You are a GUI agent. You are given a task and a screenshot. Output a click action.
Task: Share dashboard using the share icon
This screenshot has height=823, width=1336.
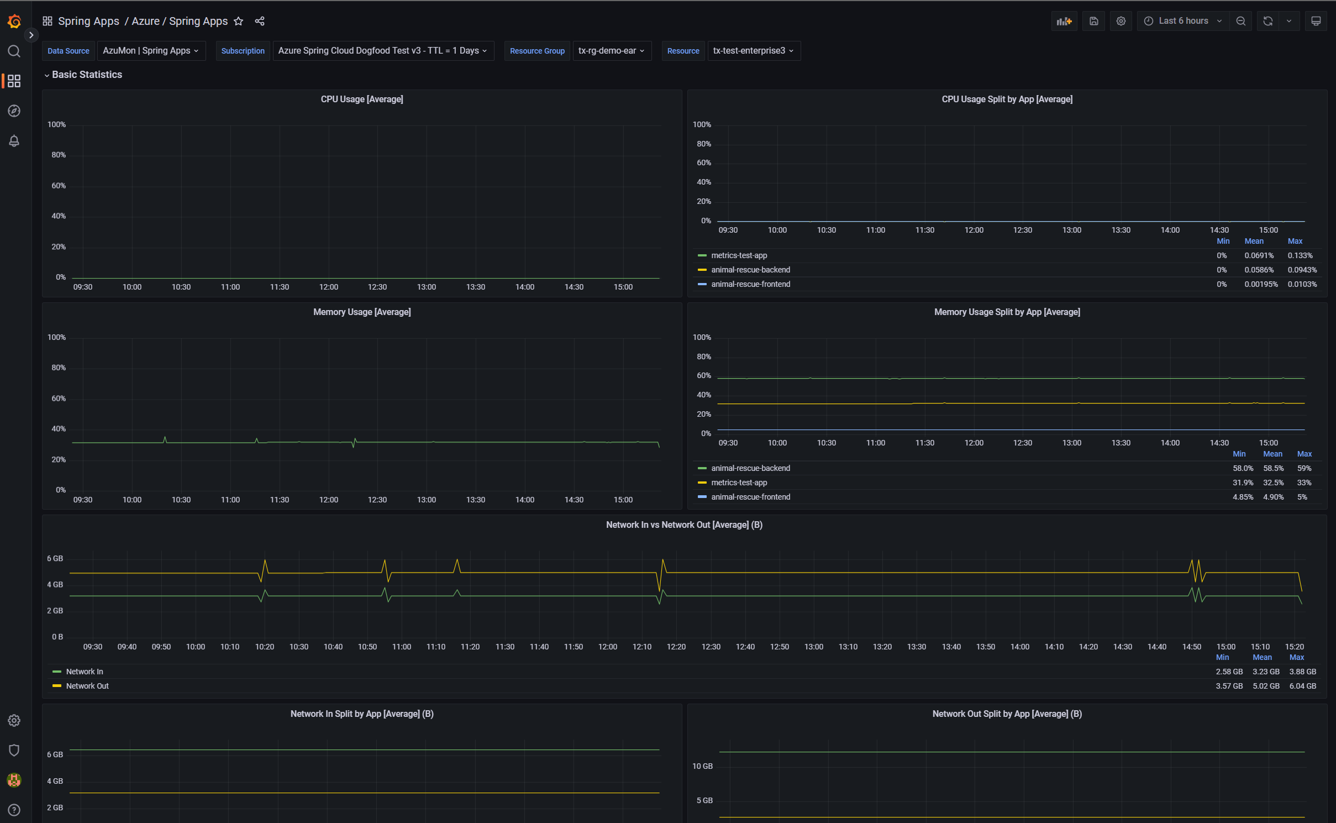(x=260, y=21)
